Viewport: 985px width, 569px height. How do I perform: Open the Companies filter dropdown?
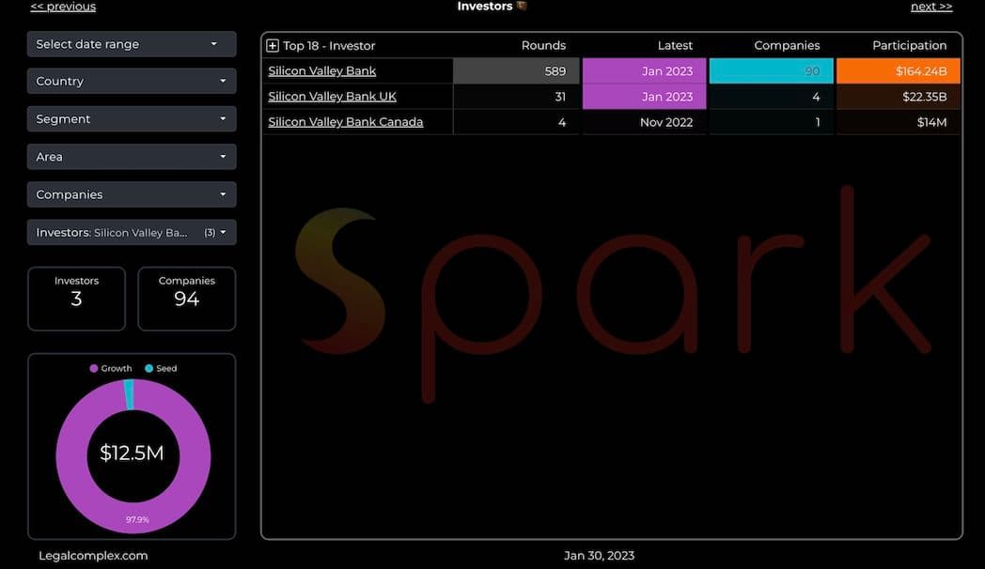pos(132,194)
